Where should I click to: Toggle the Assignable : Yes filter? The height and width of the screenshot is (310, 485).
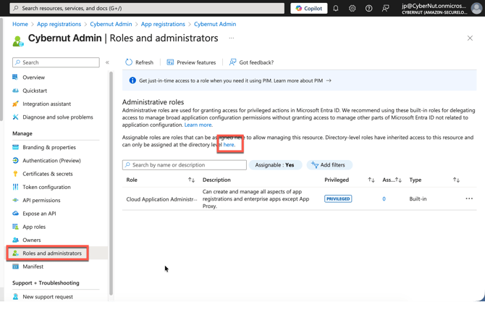[275, 165]
